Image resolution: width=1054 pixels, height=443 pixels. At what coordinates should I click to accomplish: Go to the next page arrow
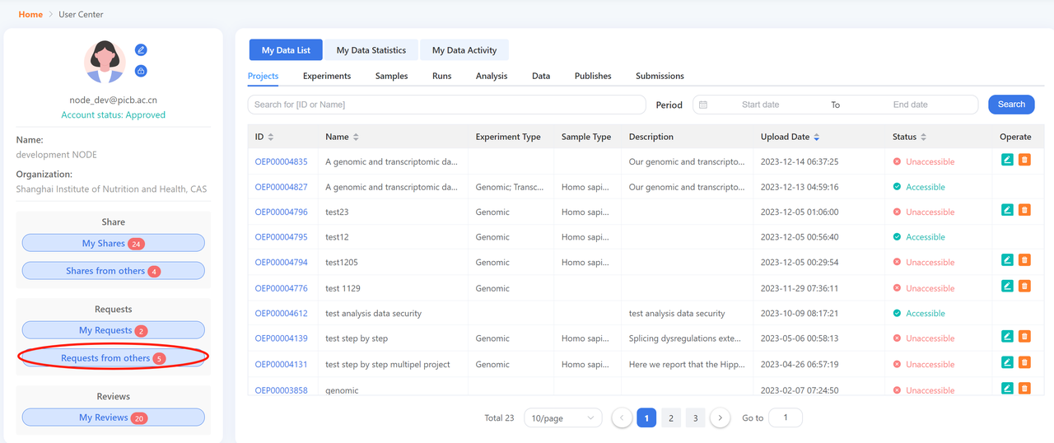720,418
